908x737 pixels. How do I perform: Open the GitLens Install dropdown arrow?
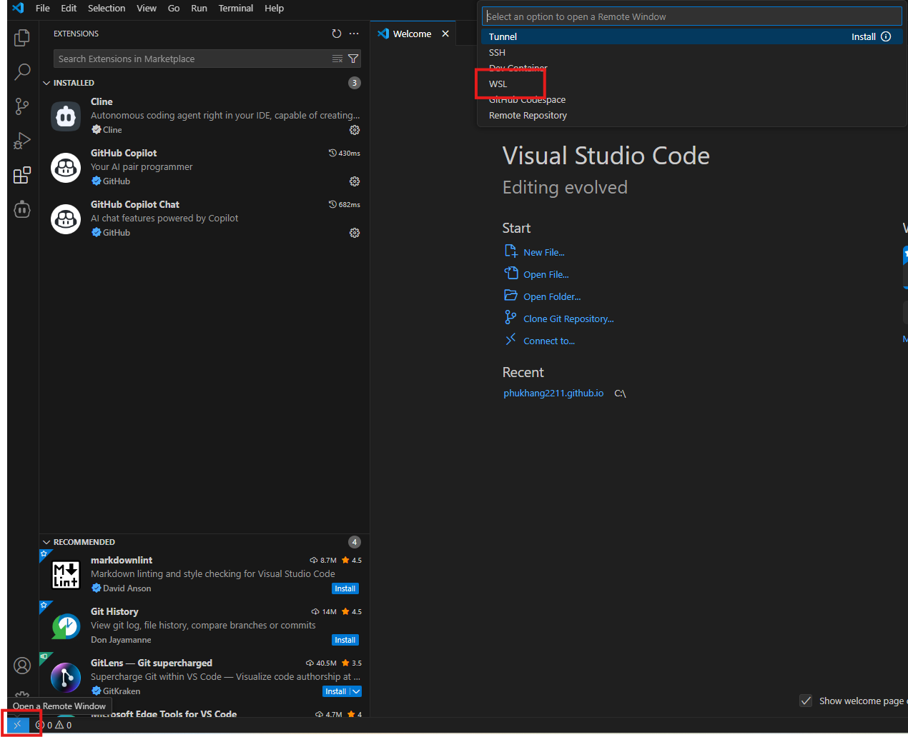(356, 691)
